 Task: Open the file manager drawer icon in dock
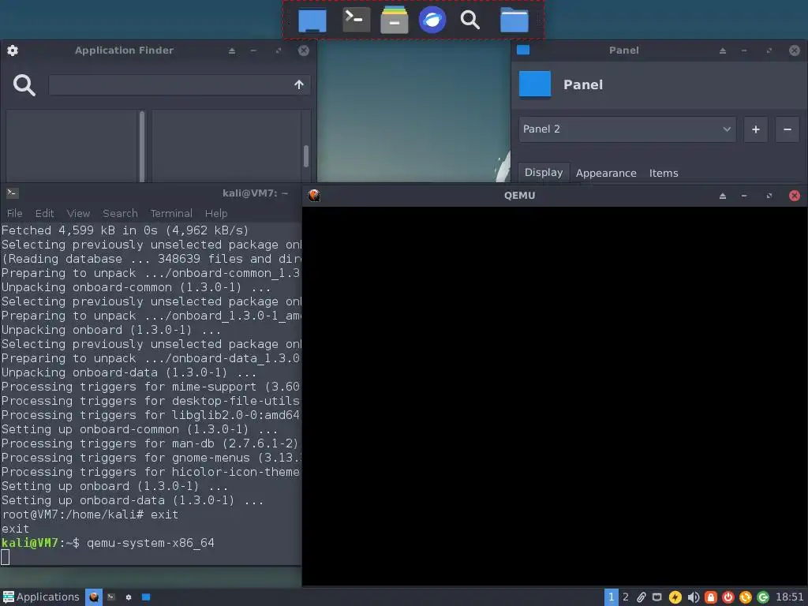395,20
